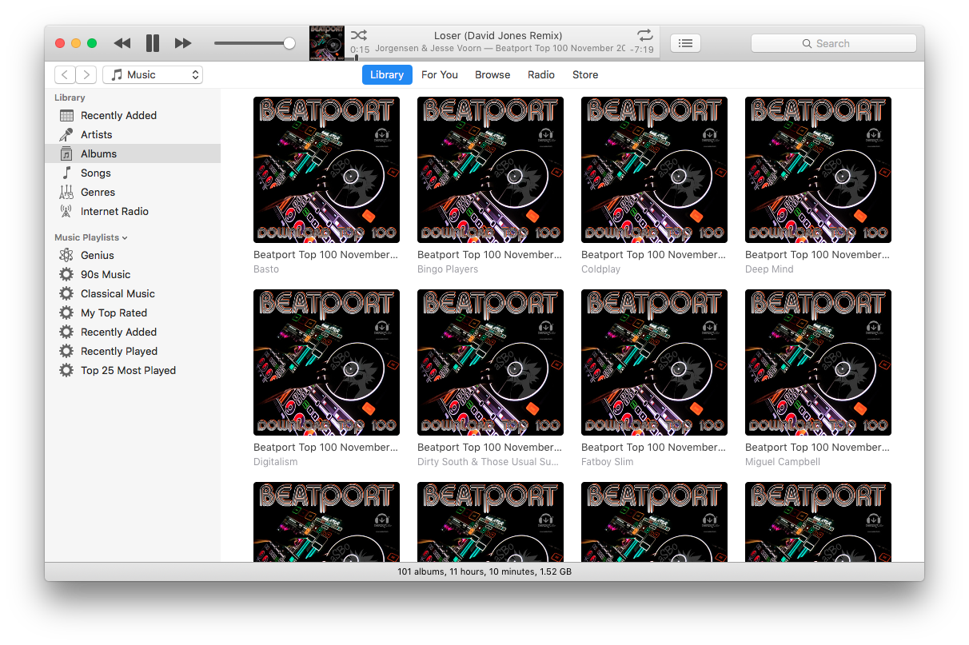Open the 90s Music playlist label

click(x=106, y=274)
